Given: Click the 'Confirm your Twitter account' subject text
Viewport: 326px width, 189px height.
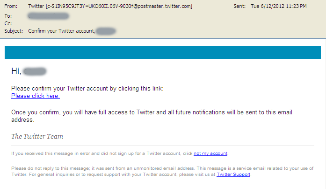Looking at the screenshot, I should [62, 31].
